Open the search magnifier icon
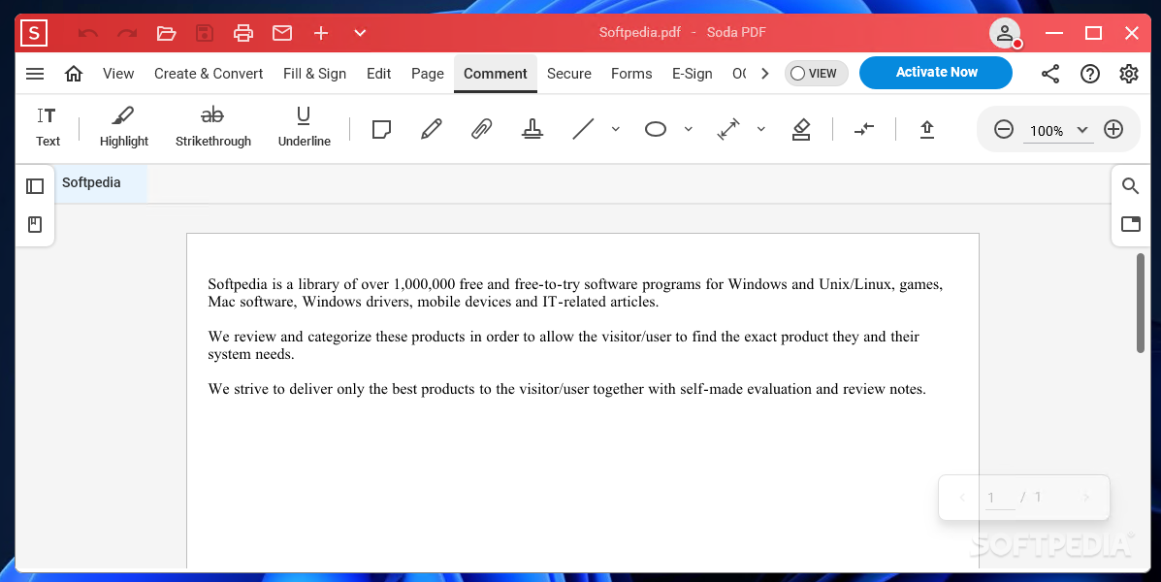1161x582 pixels. tap(1130, 186)
